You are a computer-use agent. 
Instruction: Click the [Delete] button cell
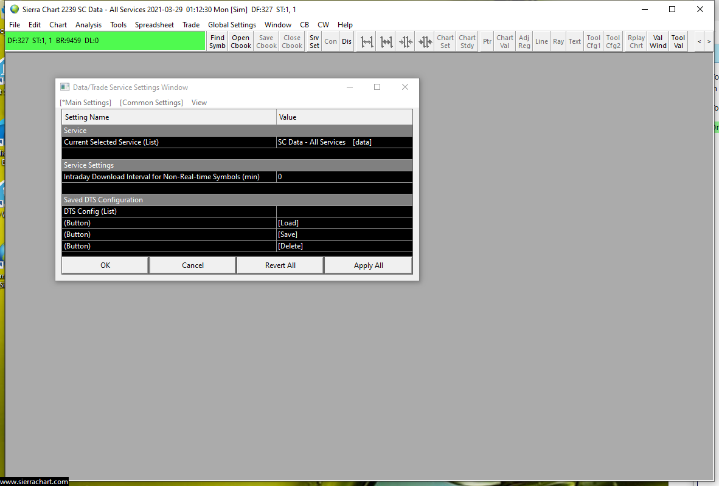click(344, 246)
